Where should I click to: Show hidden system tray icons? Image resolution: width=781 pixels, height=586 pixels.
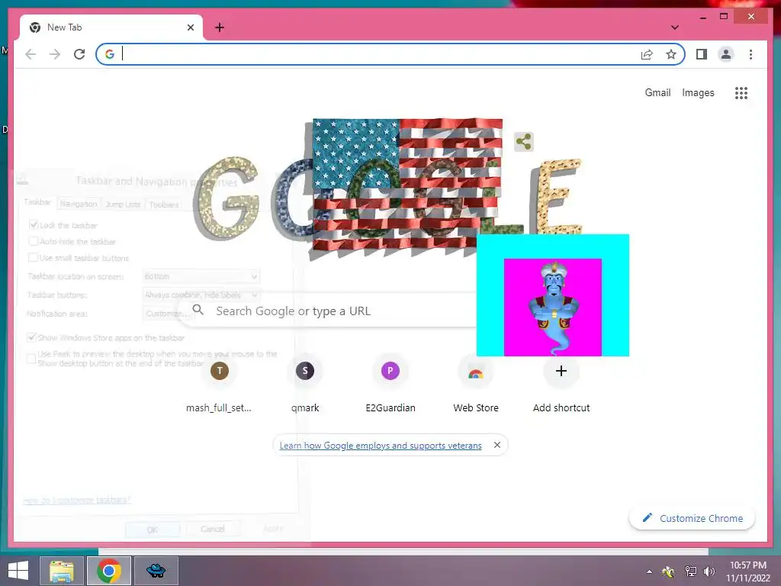point(649,572)
